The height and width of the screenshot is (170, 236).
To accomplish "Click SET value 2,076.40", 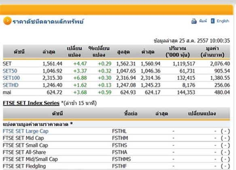I will click(220, 64).
